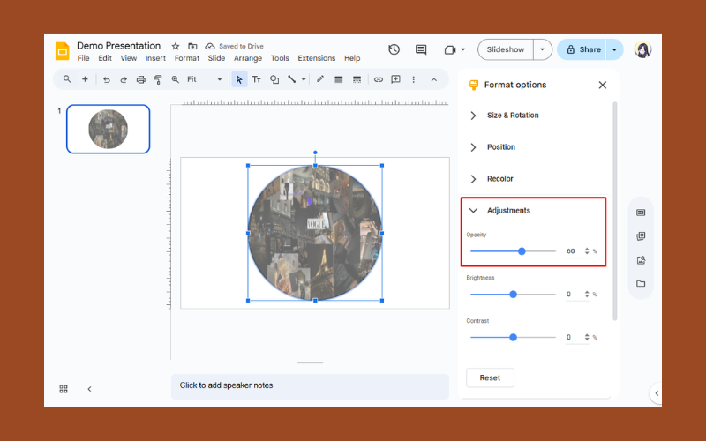Hide the menus with up chevron
This screenshot has width=706, height=441.
coord(433,79)
